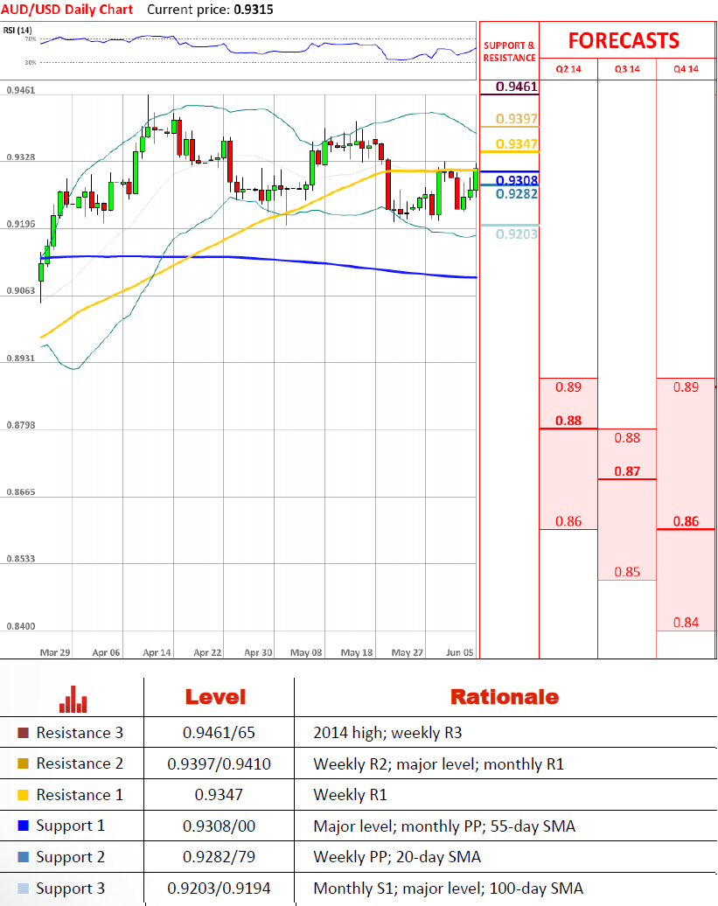Click the Level column header
This screenshot has width=718, height=906.
coord(215,697)
